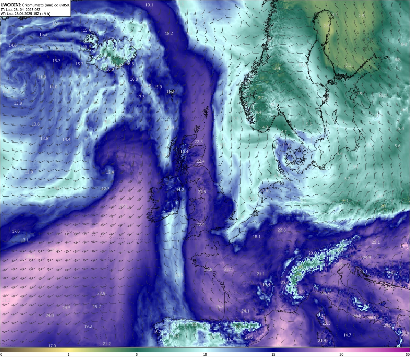Click the '30' label on the colour scale

pyautogui.click(x=341, y=354)
